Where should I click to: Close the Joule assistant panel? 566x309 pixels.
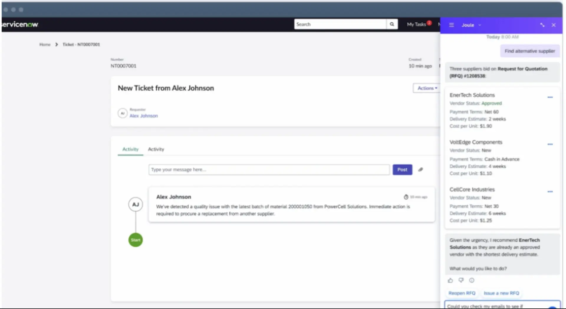click(x=554, y=25)
